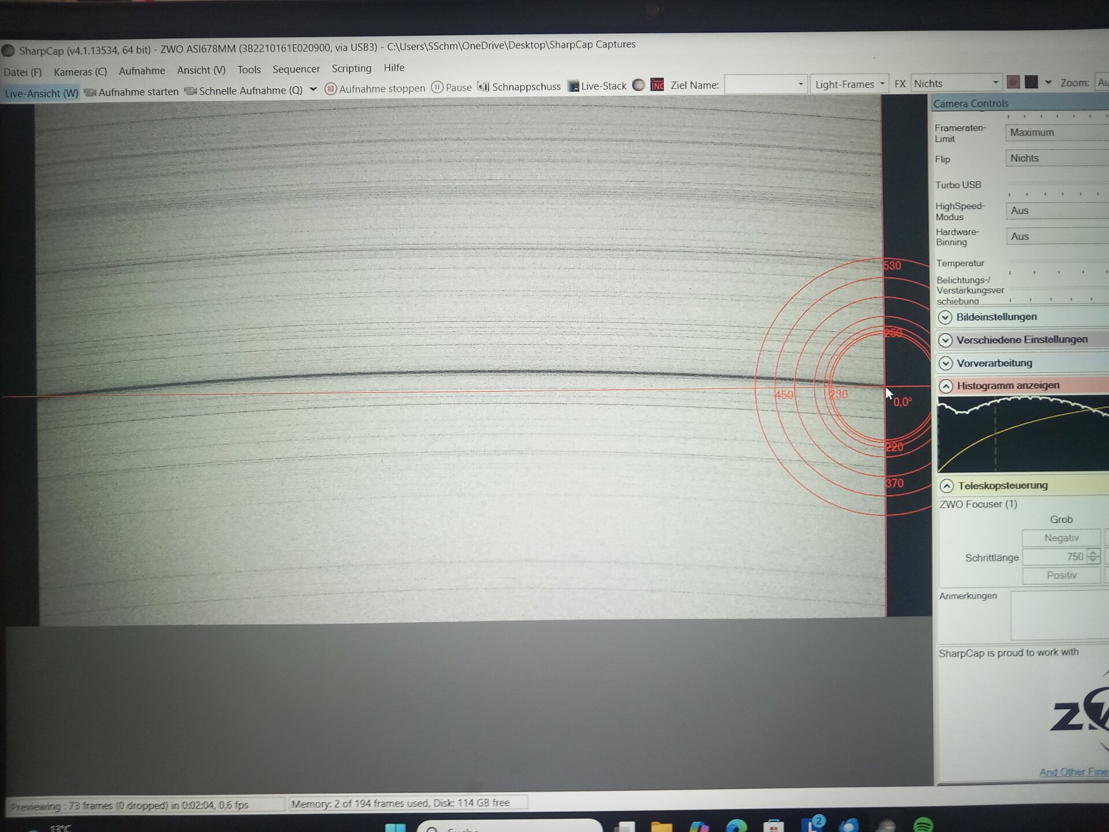Open the Tools menu
Image resolution: width=1109 pixels, height=832 pixels.
click(x=249, y=69)
